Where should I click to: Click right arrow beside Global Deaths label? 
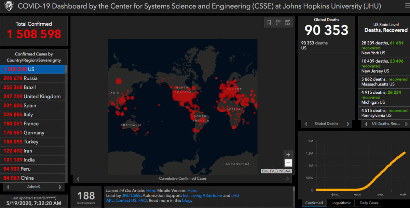[348, 124]
